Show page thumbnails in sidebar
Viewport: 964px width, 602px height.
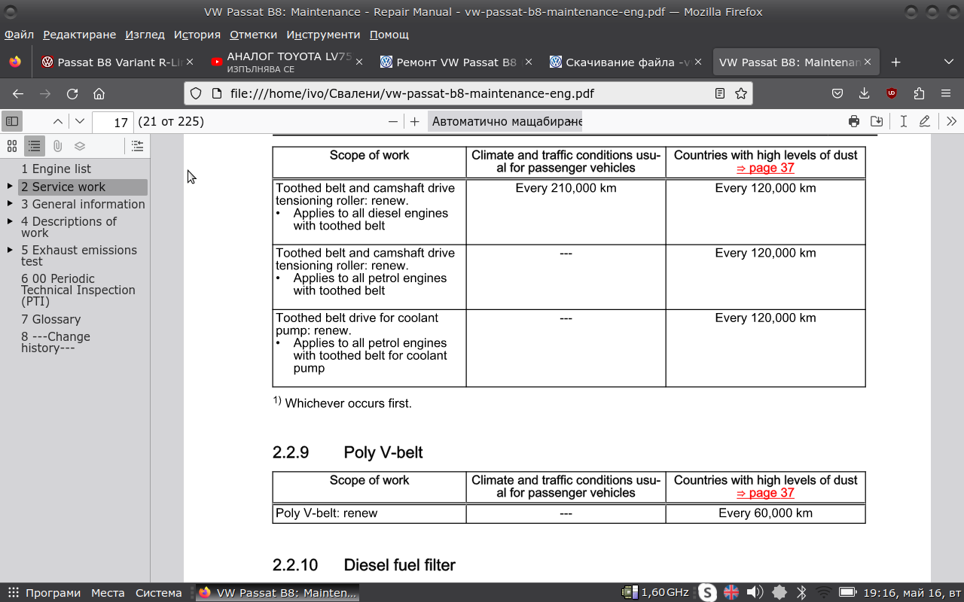coord(12,146)
